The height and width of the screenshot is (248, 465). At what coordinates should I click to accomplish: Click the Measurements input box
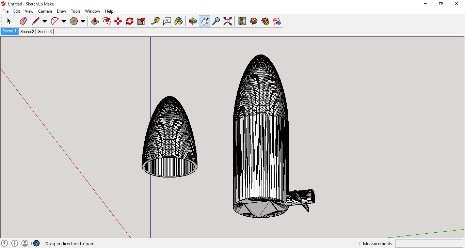click(x=430, y=244)
